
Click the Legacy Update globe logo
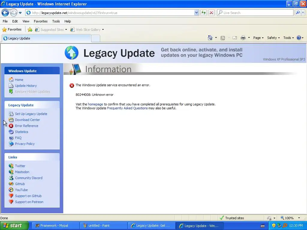71,53
